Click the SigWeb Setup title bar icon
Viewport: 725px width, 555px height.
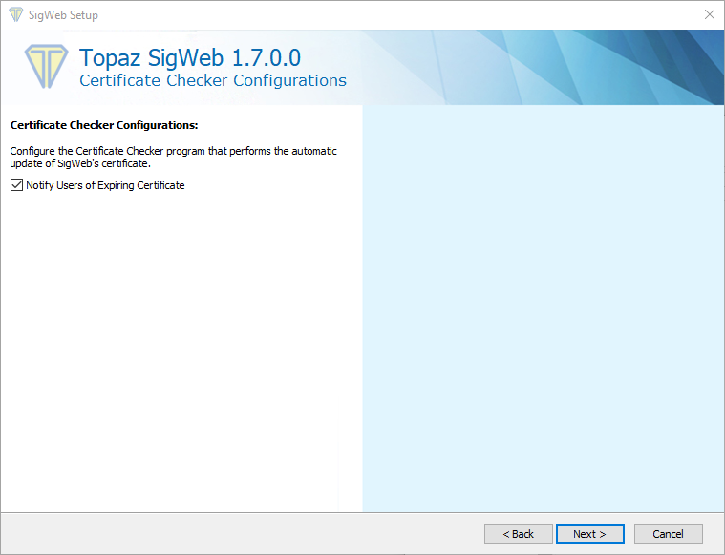(x=15, y=15)
